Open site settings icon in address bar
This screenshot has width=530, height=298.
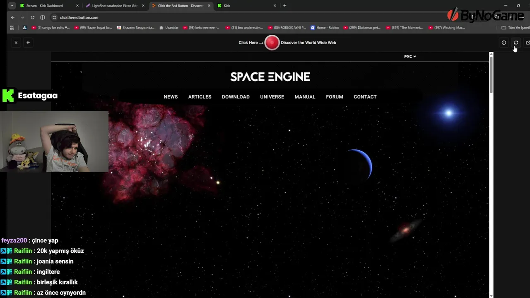point(54,17)
